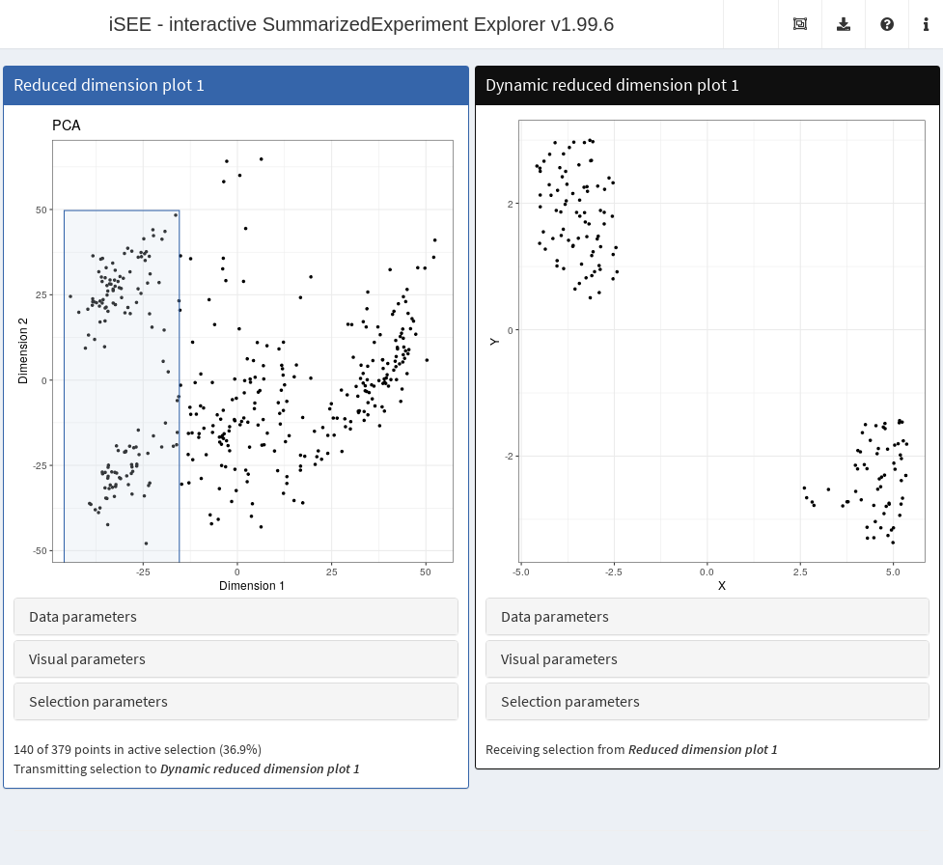
Task: Click bold transmitting target 'Dynamic reduced dimension plot 1'
Action: point(260,769)
